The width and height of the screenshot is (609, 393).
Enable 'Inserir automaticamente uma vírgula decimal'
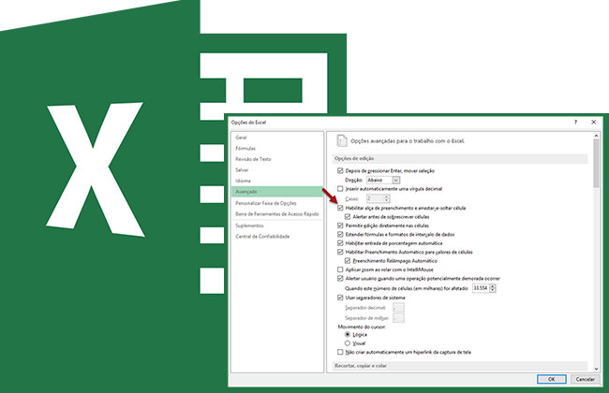tap(340, 189)
